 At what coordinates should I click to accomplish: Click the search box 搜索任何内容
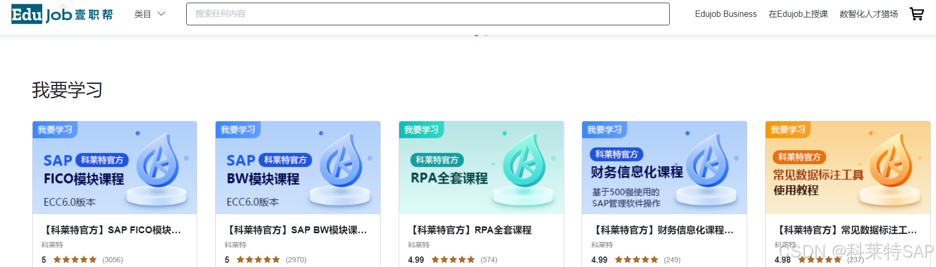(428, 14)
